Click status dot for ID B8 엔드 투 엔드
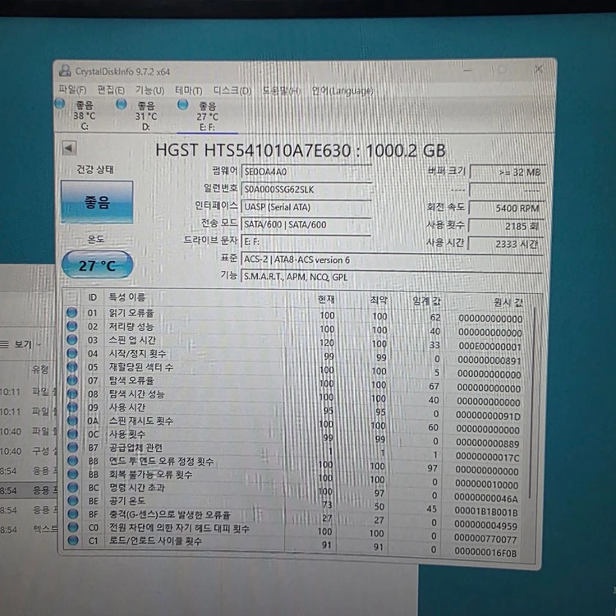Screen dimensions: 616x616 (72, 460)
